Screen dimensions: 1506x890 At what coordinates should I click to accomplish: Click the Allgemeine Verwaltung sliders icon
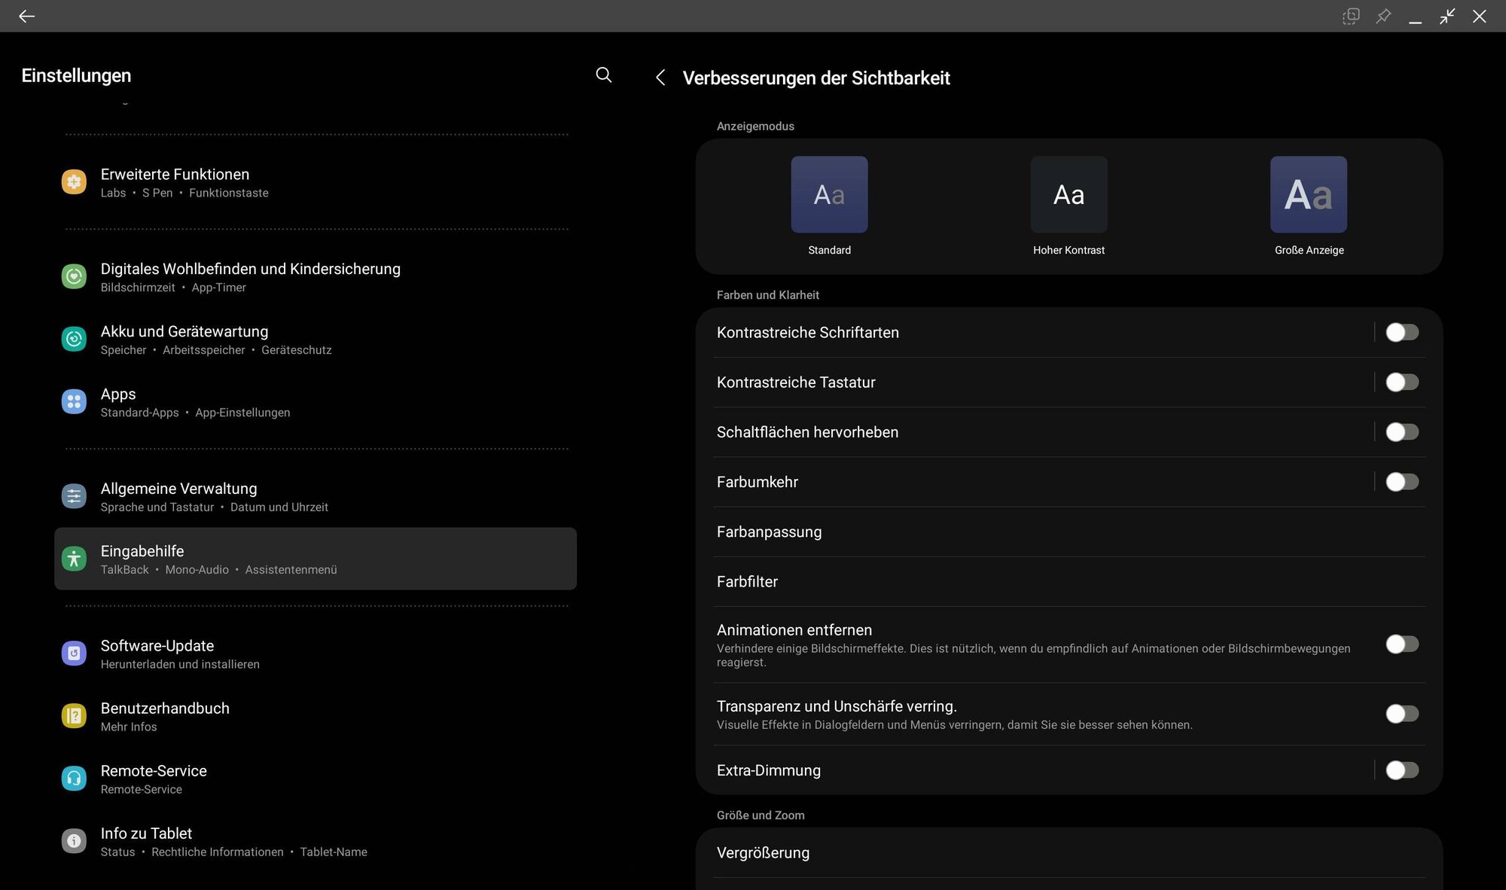coord(74,496)
